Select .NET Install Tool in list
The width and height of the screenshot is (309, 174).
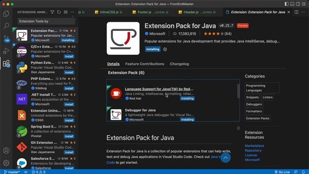46,99
